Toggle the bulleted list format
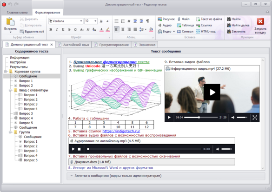The height and width of the screenshot is (192, 272). (x=117, y=21)
